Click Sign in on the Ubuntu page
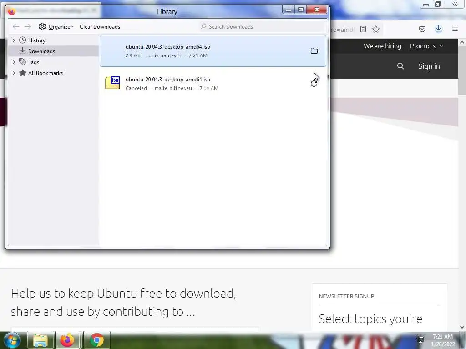Screen dimensions: 466x349 coord(429,66)
